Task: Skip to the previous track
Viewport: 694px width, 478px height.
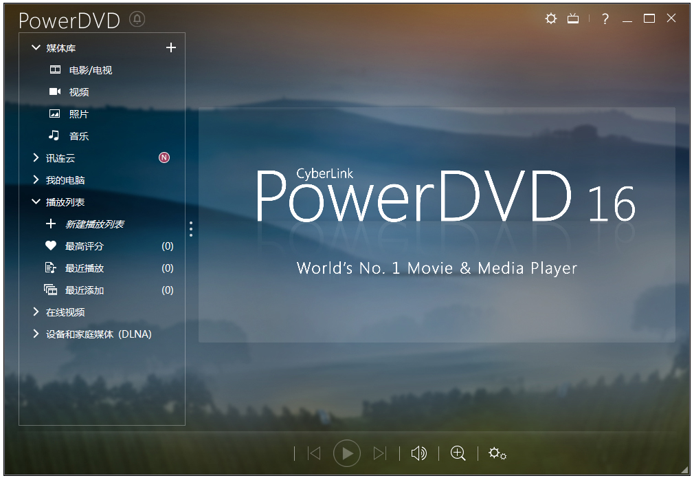Action: pyautogui.click(x=314, y=453)
